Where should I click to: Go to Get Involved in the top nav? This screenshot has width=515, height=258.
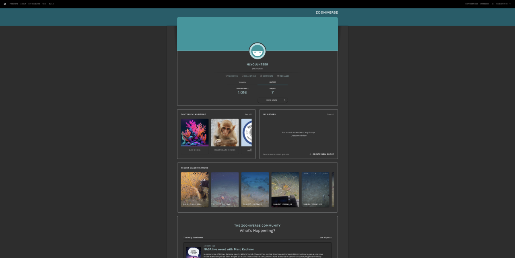tap(34, 4)
